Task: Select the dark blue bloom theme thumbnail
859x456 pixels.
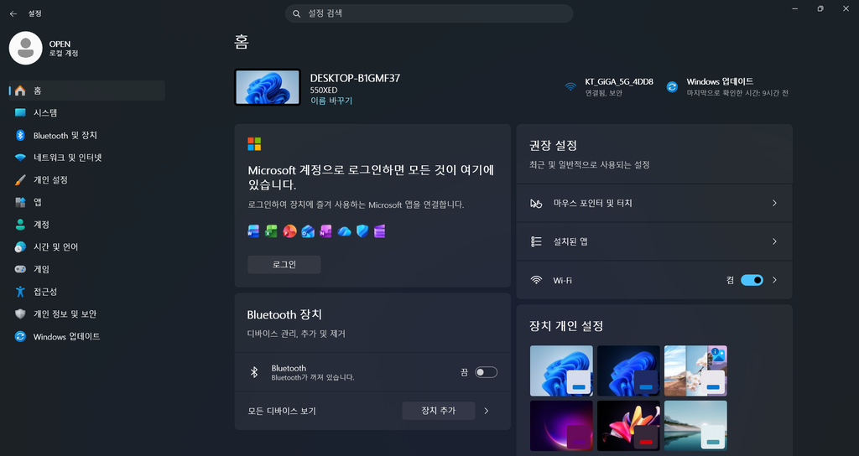Action: point(628,370)
